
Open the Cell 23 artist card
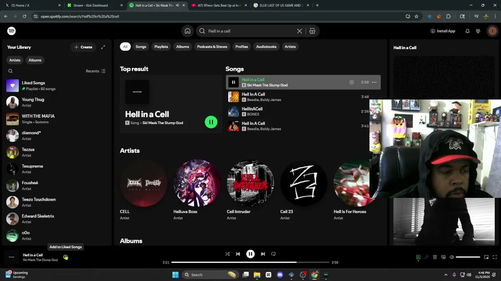click(x=304, y=190)
